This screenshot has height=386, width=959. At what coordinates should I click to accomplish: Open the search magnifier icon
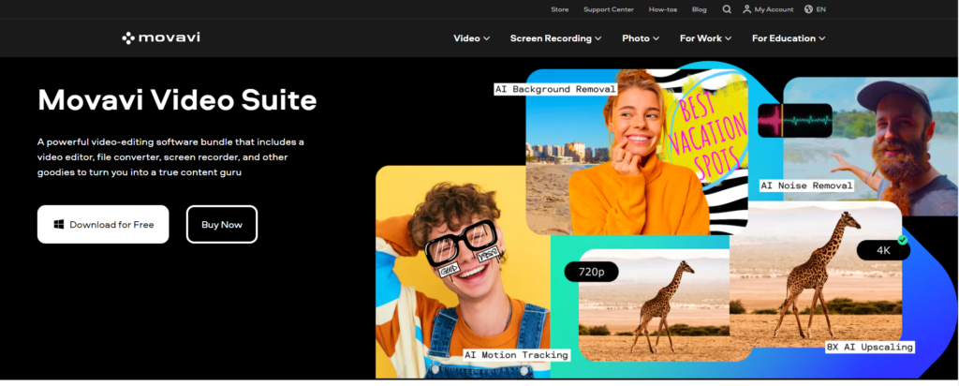click(x=727, y=9)
